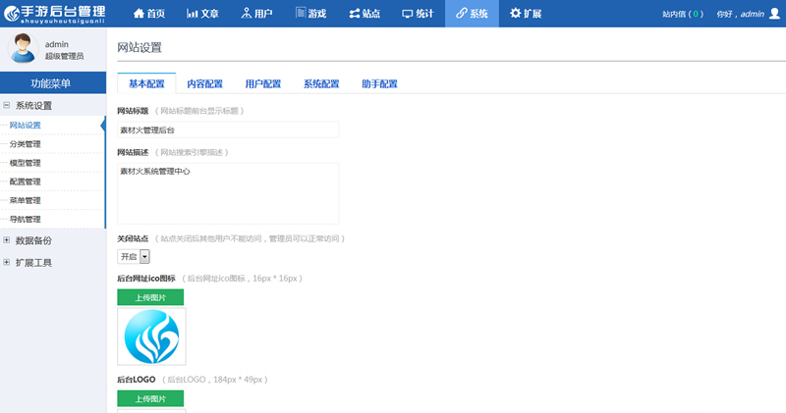Expand the 数据备份 tree section
786x413 pixels.
[7, 240]
